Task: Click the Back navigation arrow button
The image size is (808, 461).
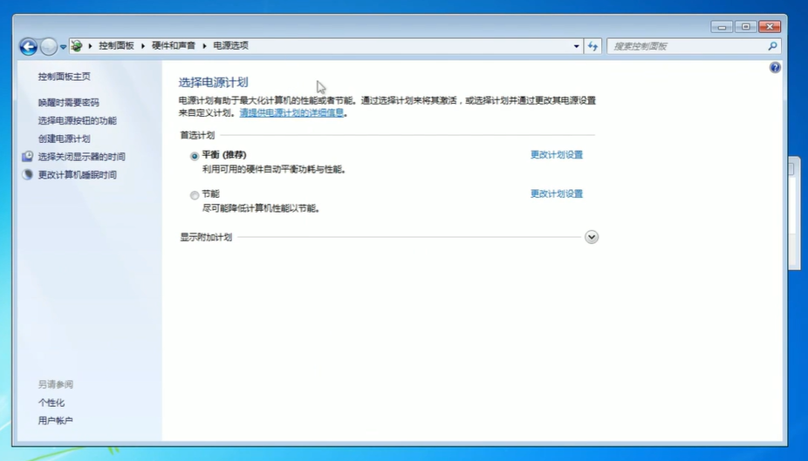Action: pos(28,46)
